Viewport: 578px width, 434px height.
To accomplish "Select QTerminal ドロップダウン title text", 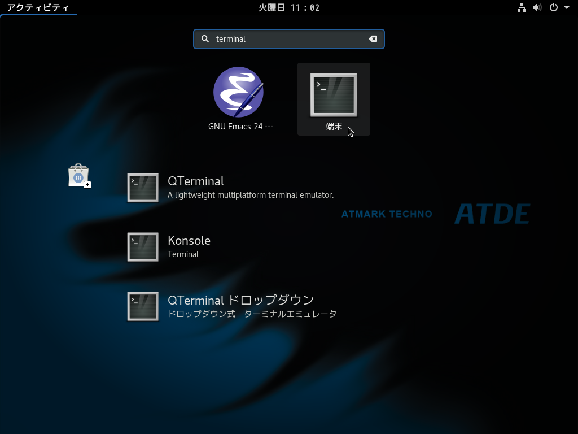I will coord(241,300).
